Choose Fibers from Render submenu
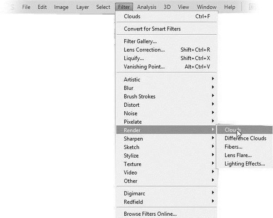The height and width of the screenshot is (218, 273). tap(233, 147)
